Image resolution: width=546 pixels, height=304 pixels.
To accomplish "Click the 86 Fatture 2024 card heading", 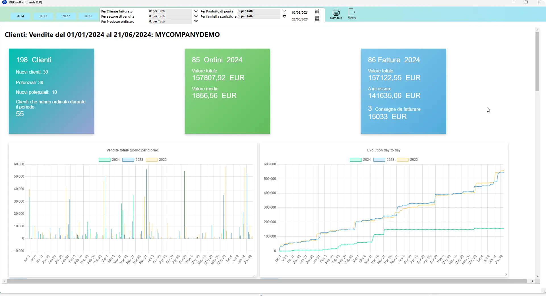I will [394, 60].
